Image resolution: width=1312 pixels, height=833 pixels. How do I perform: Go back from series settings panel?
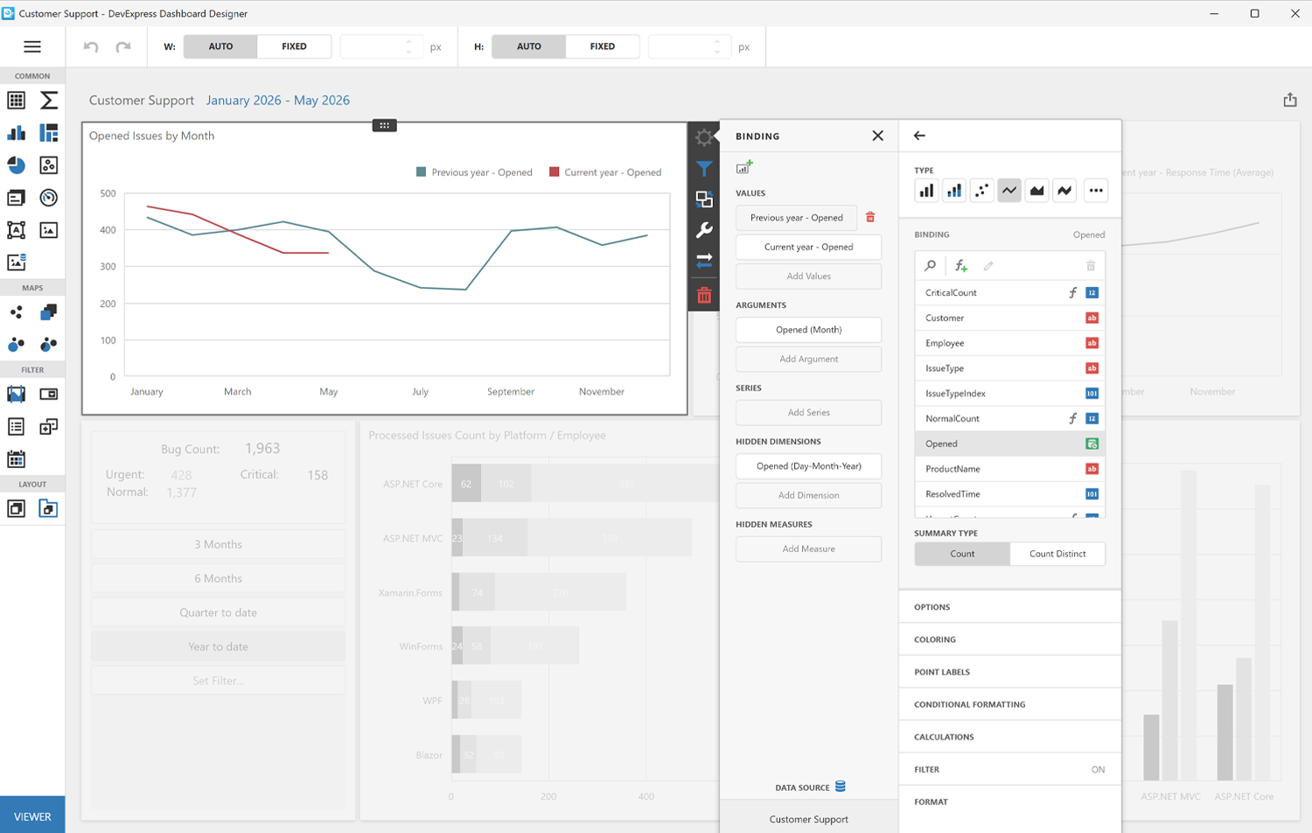tap(919, 136)
